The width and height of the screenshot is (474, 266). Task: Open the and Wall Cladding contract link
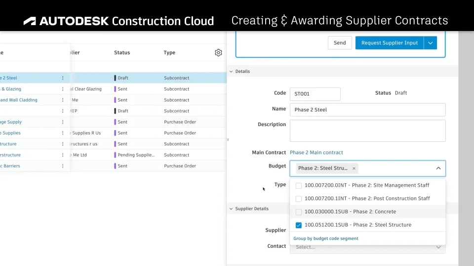(19, 100)
